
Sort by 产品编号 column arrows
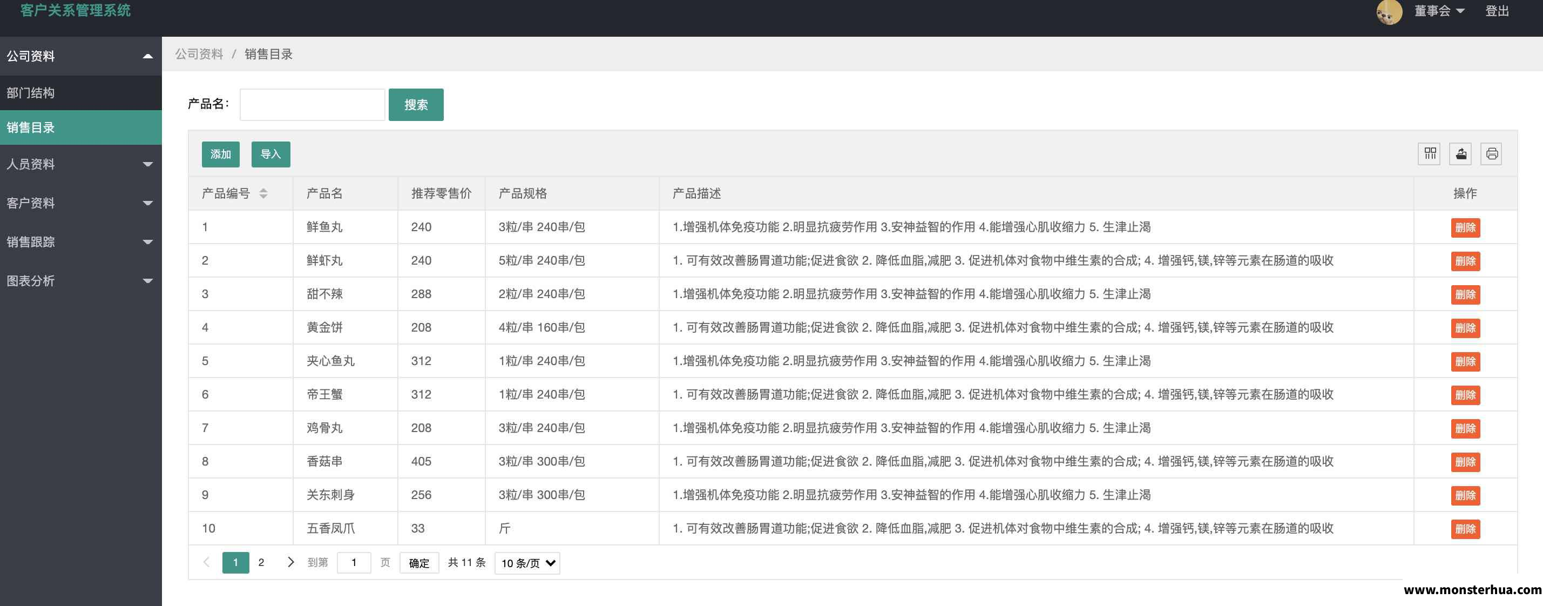[263, 193]
